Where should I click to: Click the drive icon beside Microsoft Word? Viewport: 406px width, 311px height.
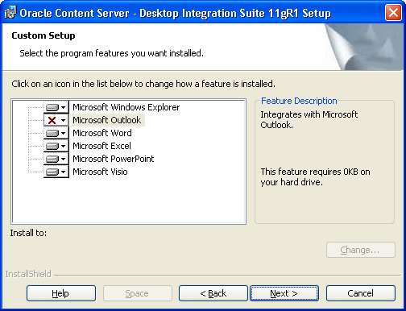point(52,133)
